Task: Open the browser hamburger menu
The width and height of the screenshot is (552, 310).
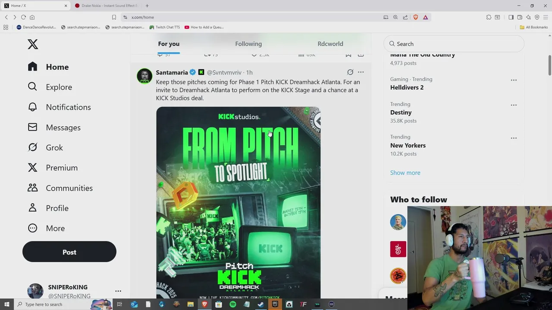Action: pos(546,17)
